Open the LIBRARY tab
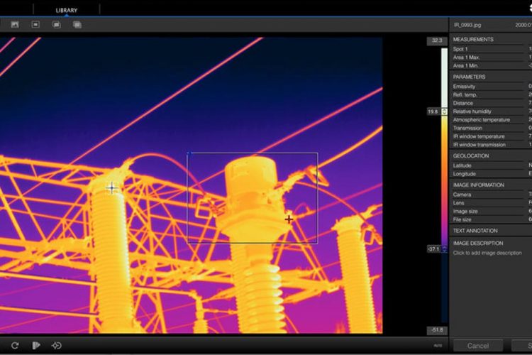The height and width of the screenshot is (355, 532). pyautogui.click(x=67, y=10)
